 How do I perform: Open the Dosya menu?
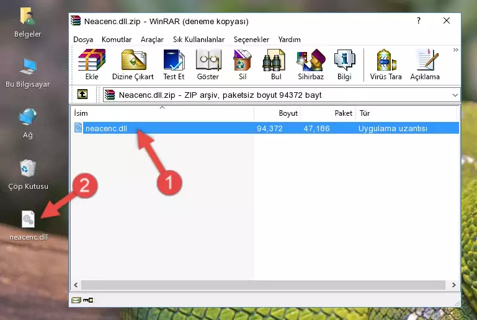click(83, 40)
